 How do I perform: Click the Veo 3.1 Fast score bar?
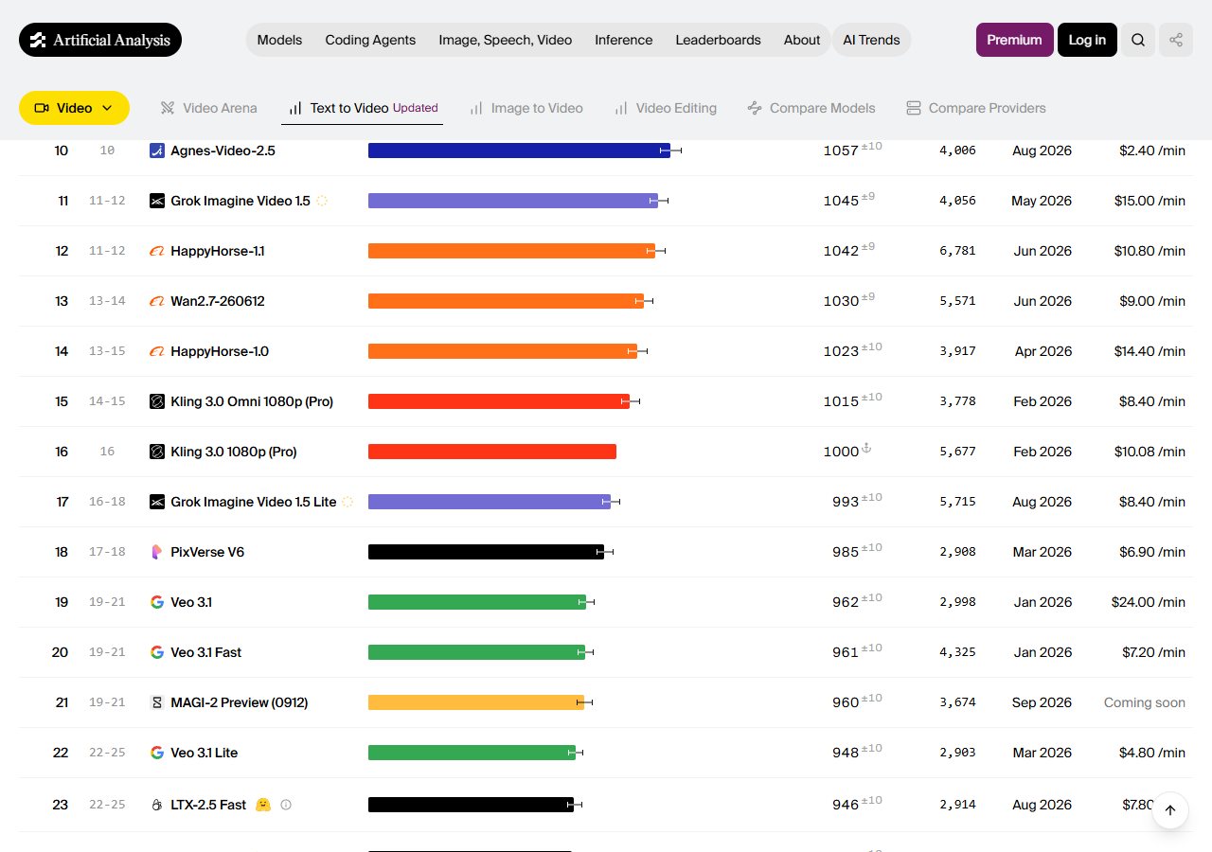[x=476, y=652]
